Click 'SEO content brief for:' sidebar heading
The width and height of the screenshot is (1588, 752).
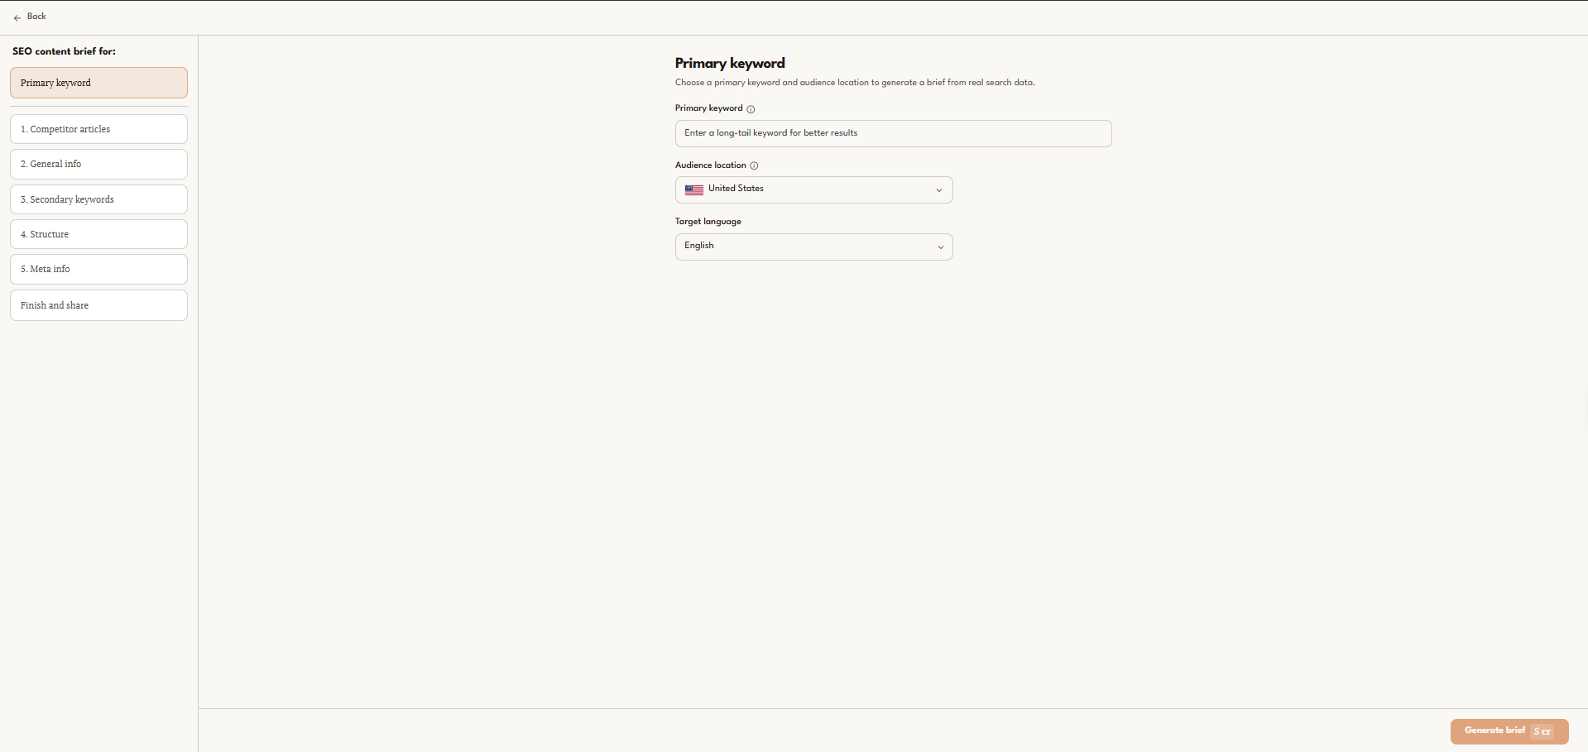64,51
